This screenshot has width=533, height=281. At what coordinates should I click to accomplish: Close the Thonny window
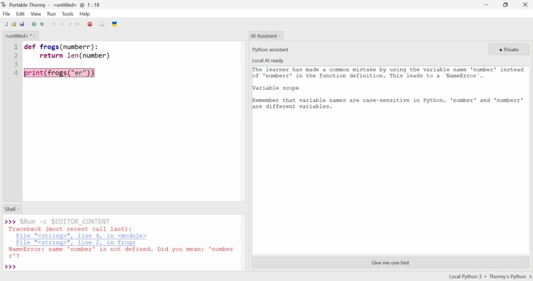tap(525, 5)
